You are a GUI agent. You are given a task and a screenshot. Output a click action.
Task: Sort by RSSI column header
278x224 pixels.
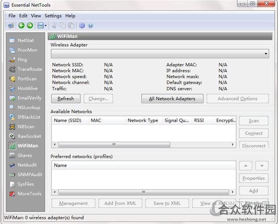[x=203, y=120]
